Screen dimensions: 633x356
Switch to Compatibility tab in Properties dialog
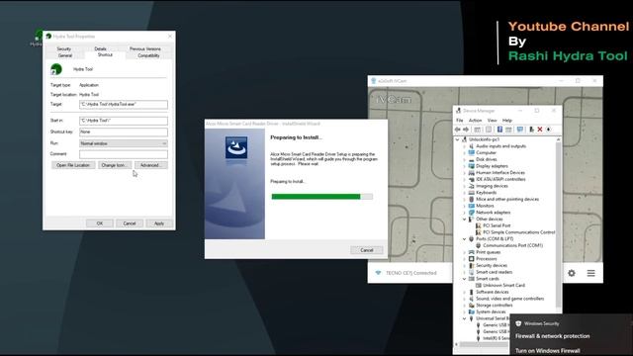148,55
